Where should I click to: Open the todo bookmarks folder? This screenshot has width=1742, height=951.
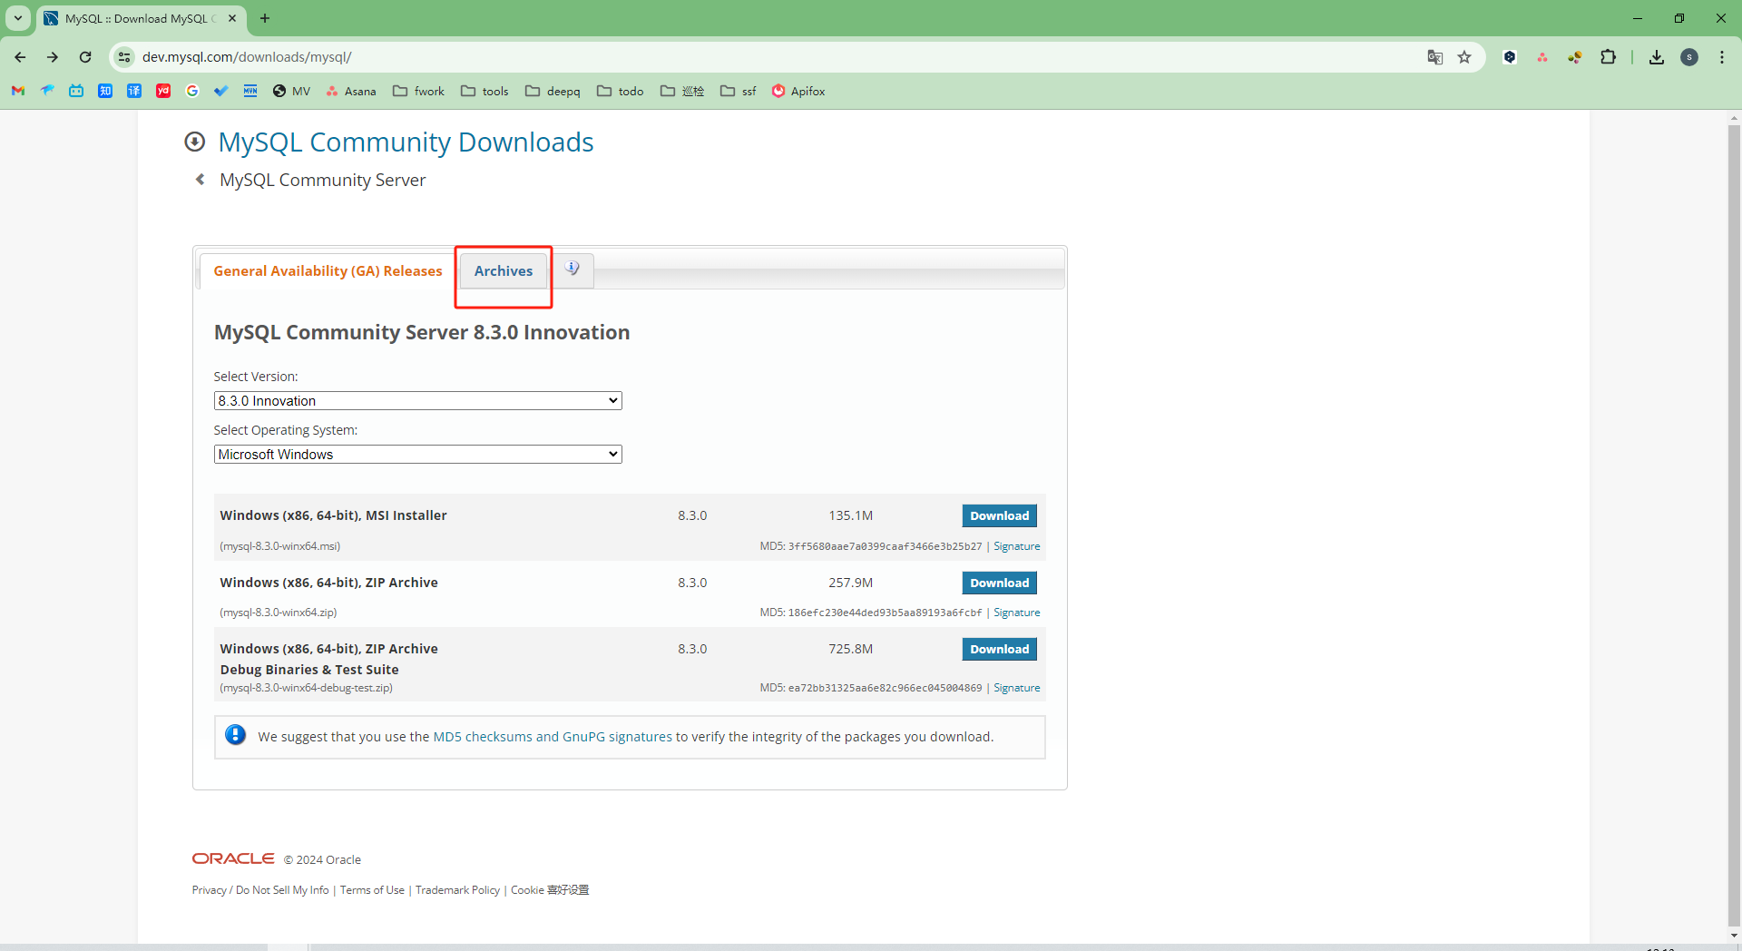(x=620, y=91)
